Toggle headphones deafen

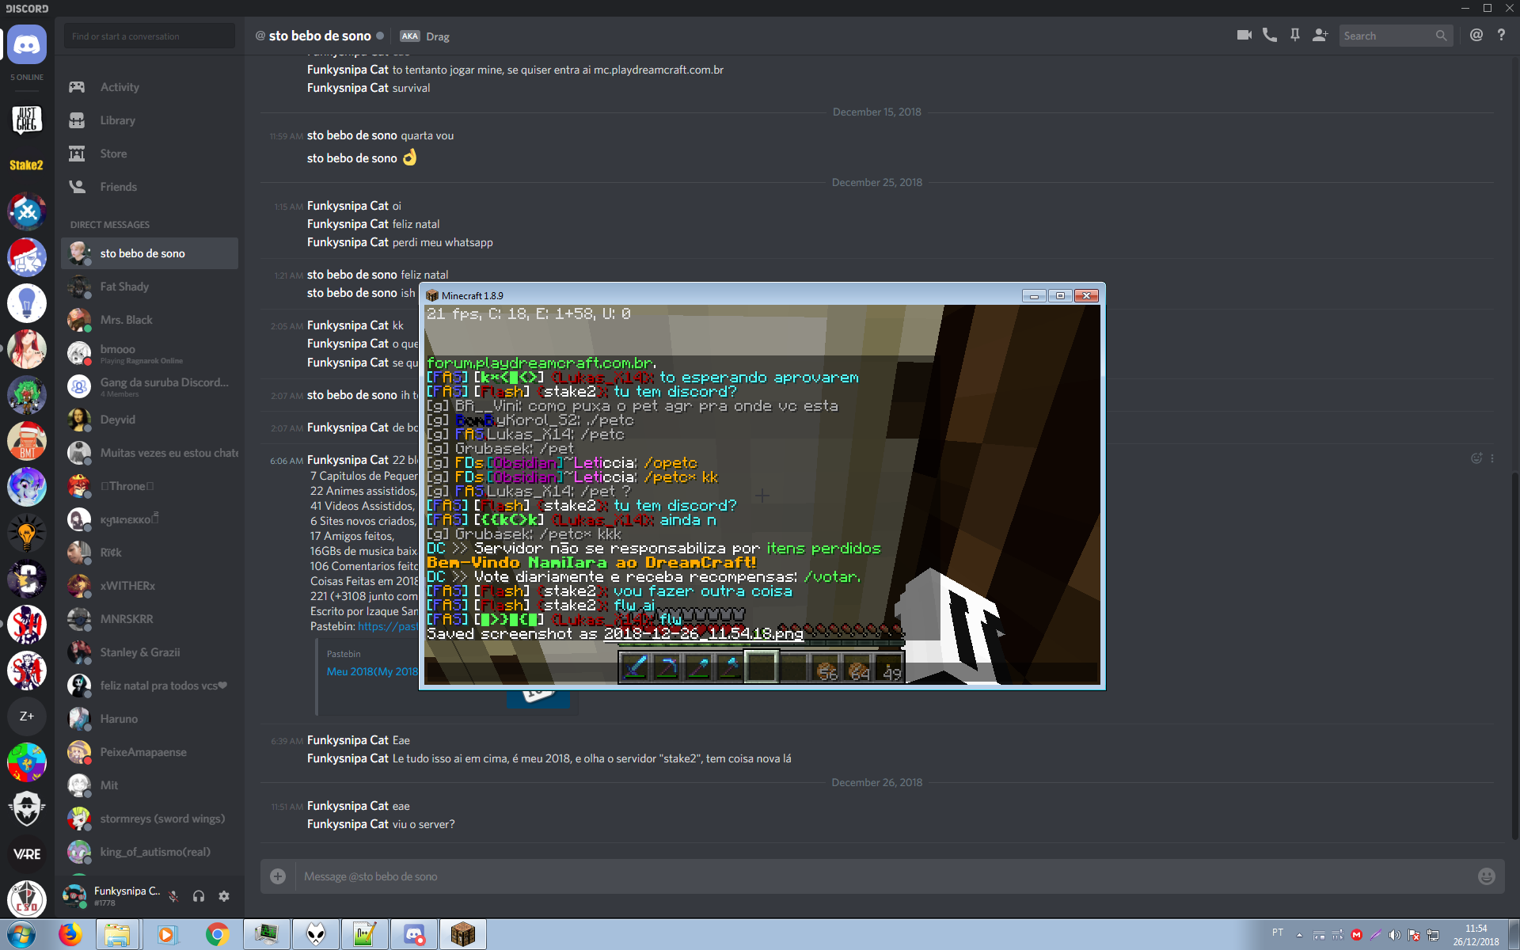pyautogui.click(x=199, y=896)
